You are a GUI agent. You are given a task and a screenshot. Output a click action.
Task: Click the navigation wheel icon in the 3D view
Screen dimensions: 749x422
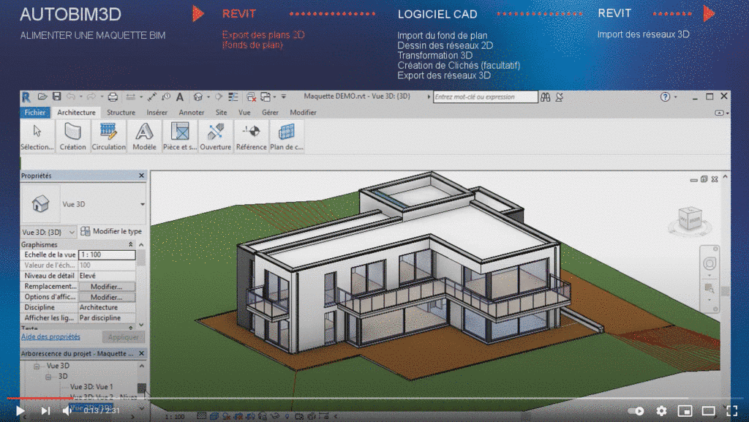point(710,263)
